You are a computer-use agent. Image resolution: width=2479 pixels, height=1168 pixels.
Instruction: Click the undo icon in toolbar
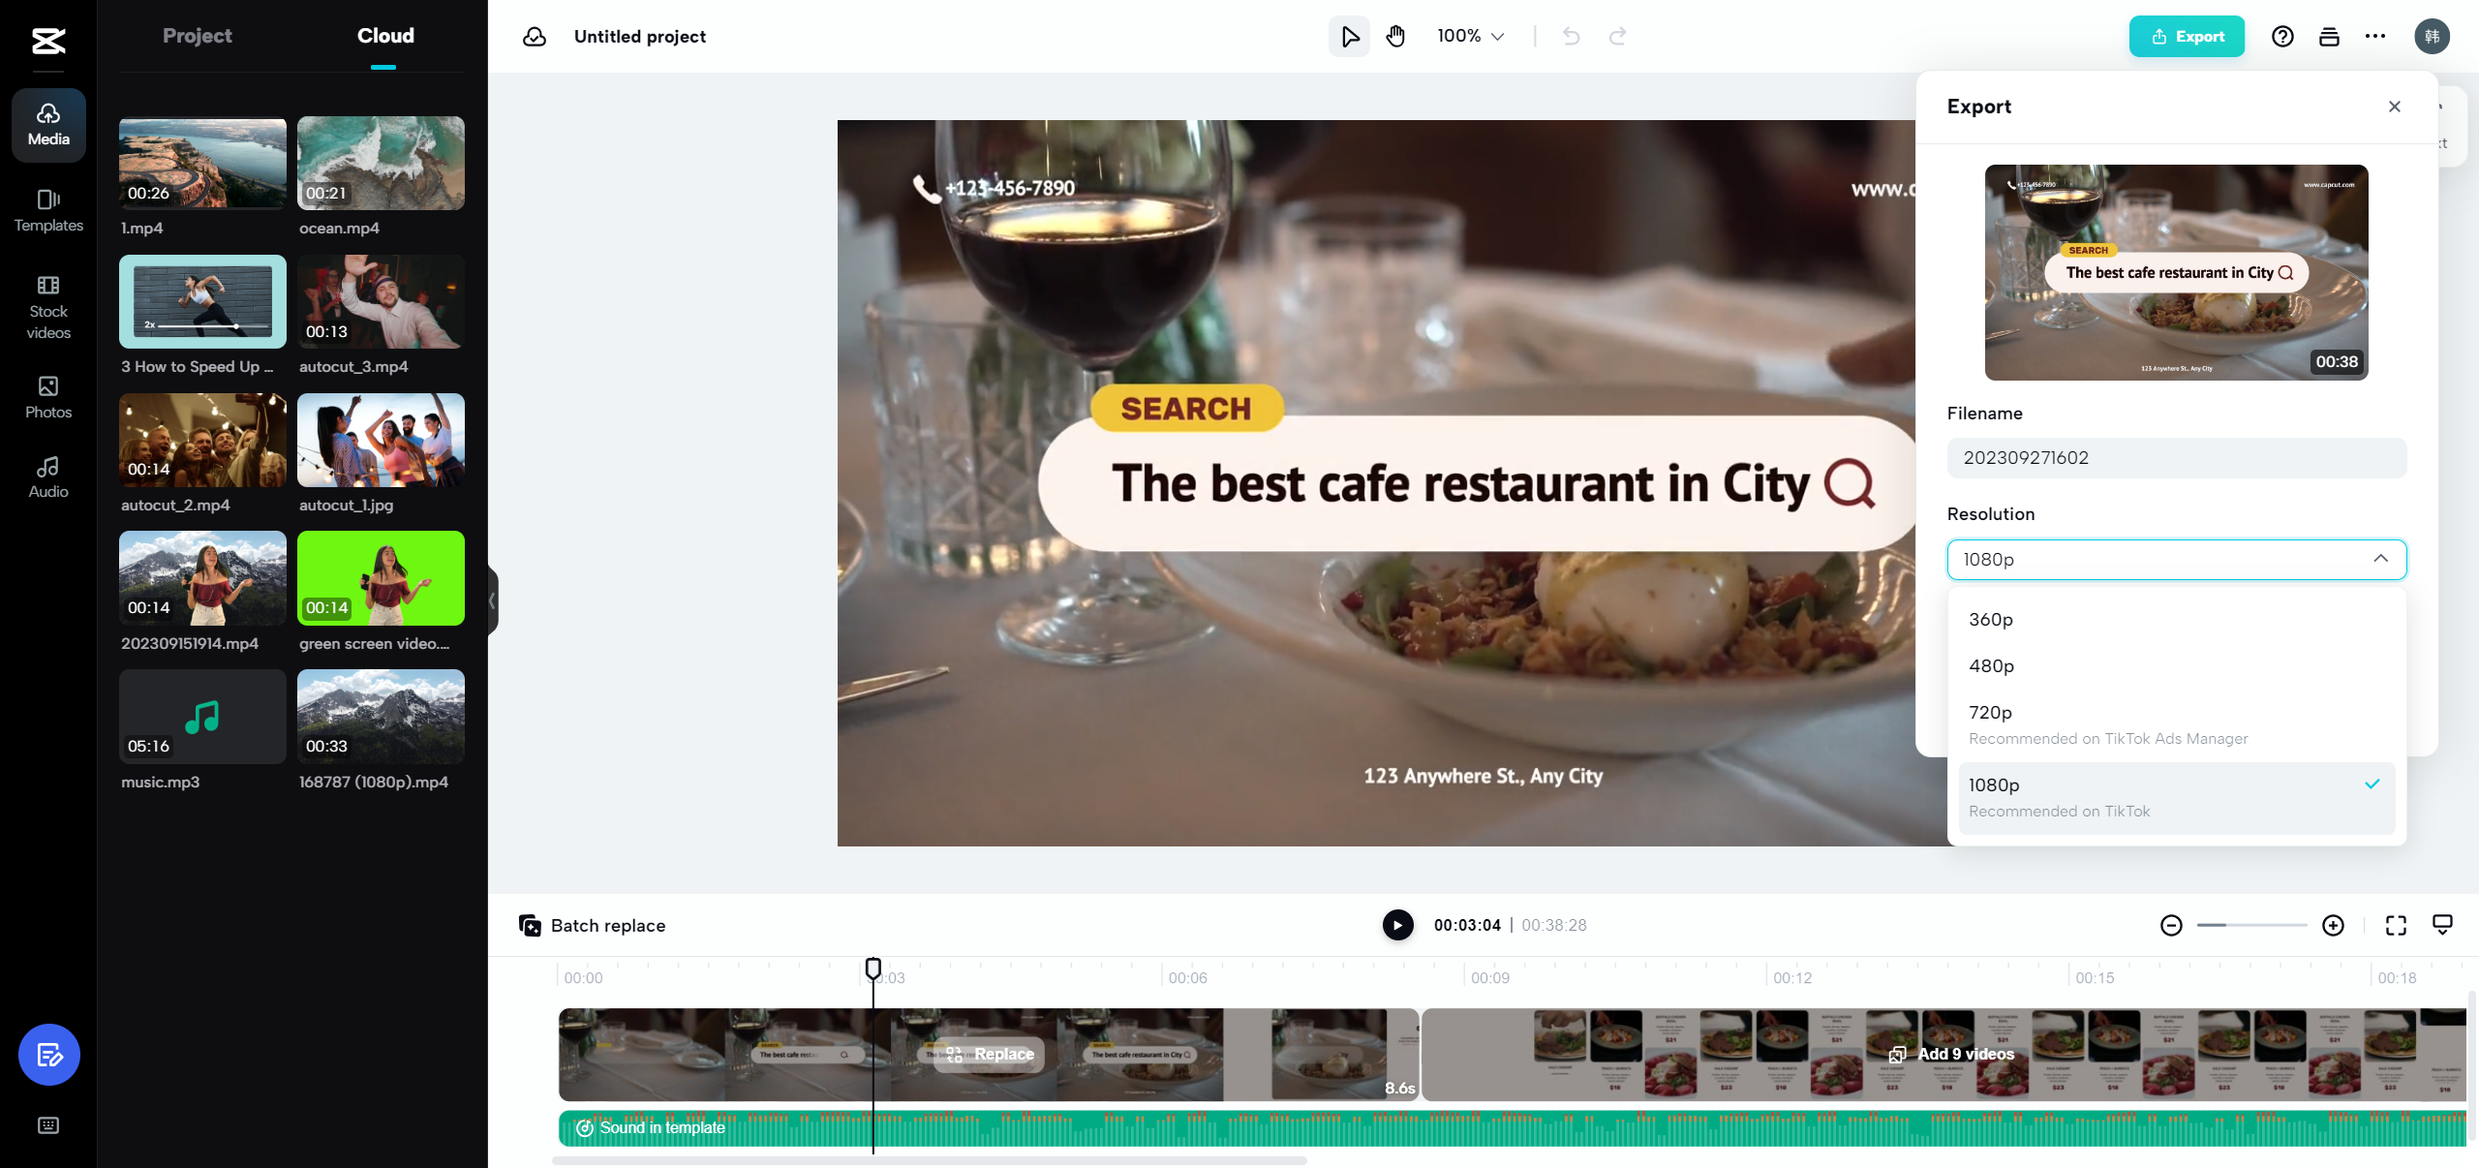(1572, 35)
